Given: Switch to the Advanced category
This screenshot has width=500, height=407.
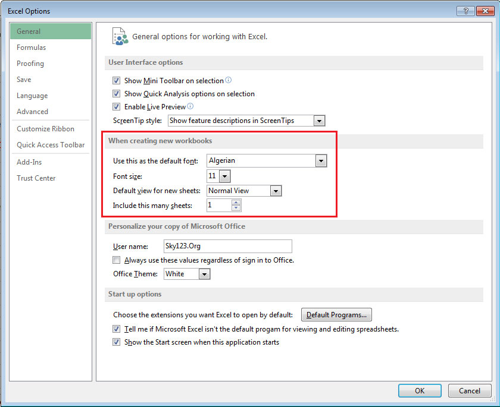Looking at the screenshot, I should click(32, 111).
